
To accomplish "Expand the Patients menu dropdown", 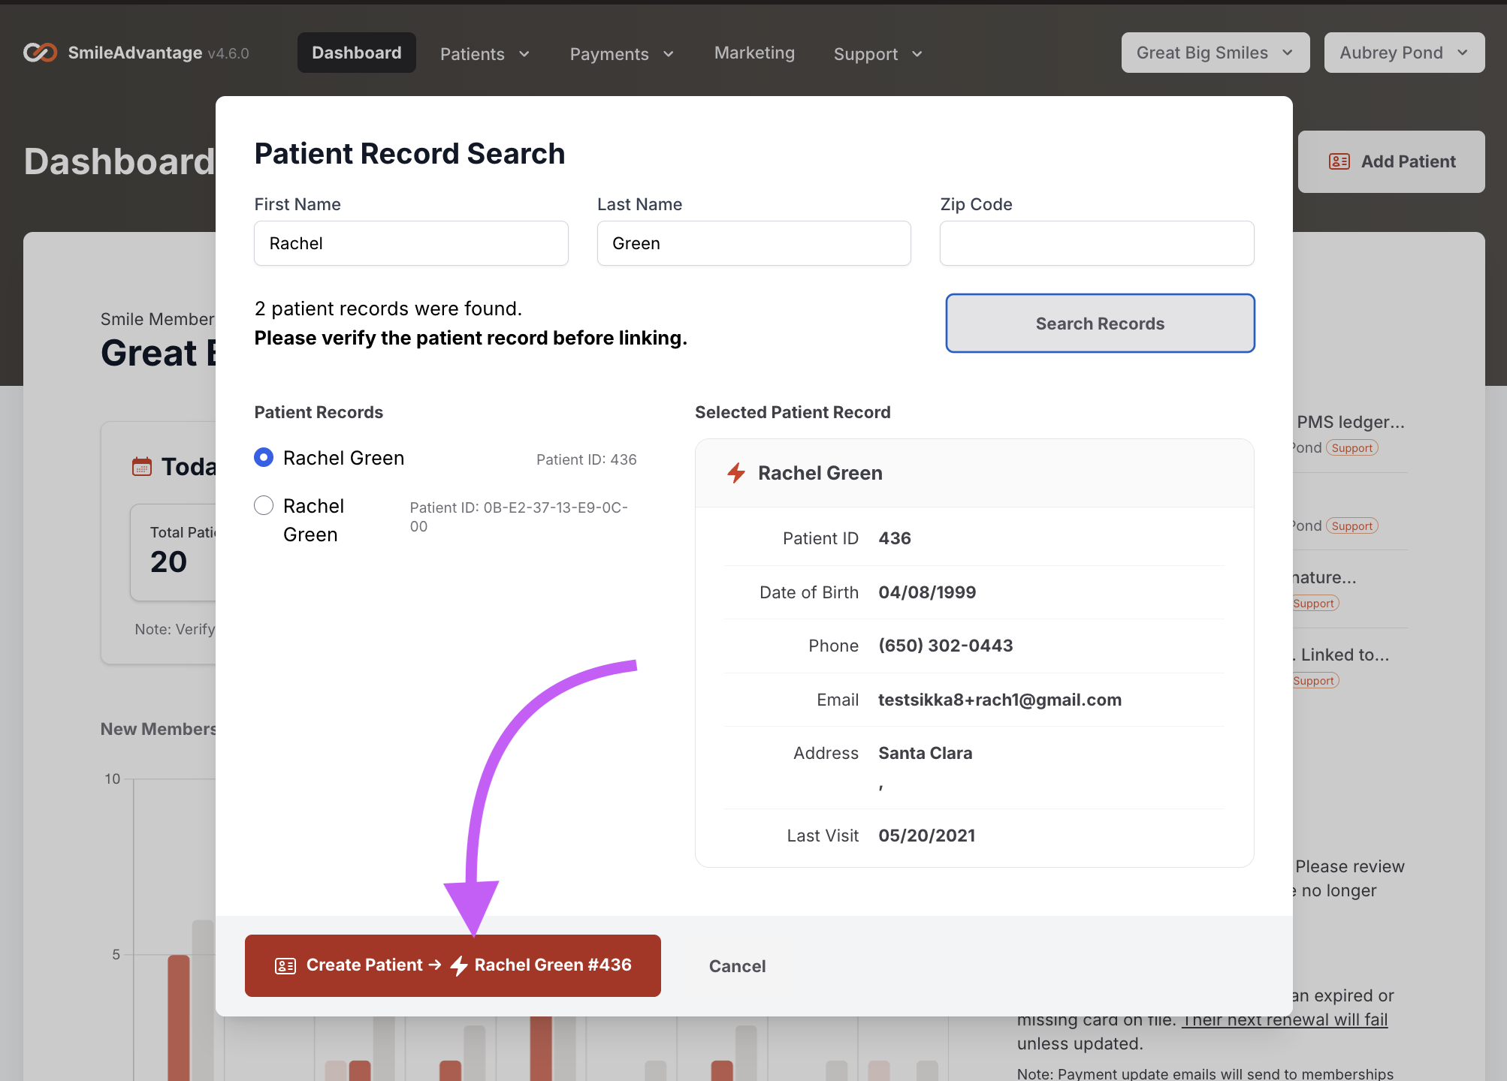I will tap(485, 54).
